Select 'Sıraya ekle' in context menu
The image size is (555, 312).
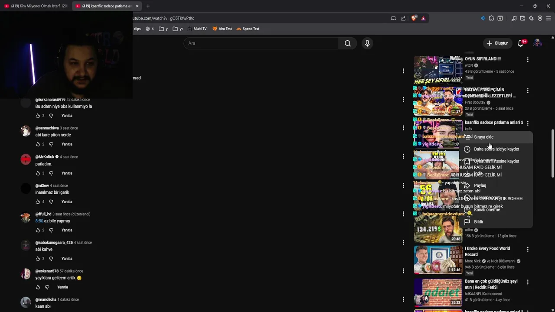tap(497, 137)
